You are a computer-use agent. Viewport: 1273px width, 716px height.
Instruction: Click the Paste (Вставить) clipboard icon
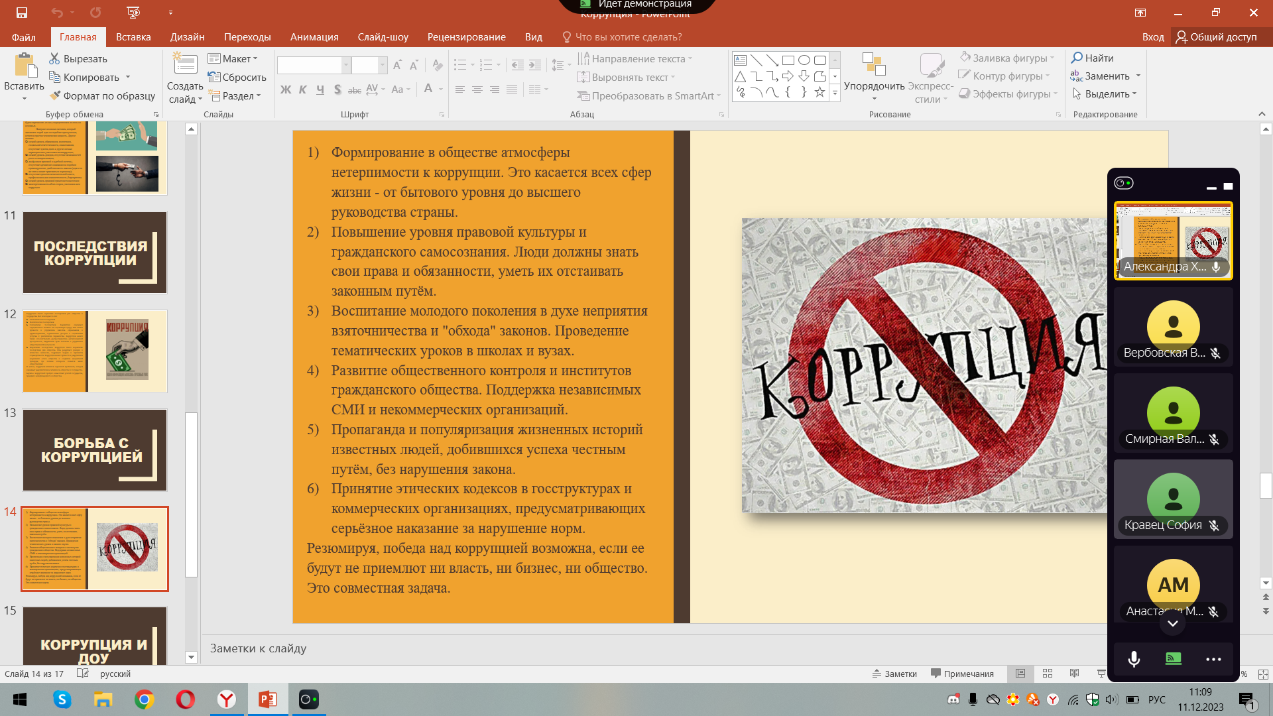tap(25, 66)
